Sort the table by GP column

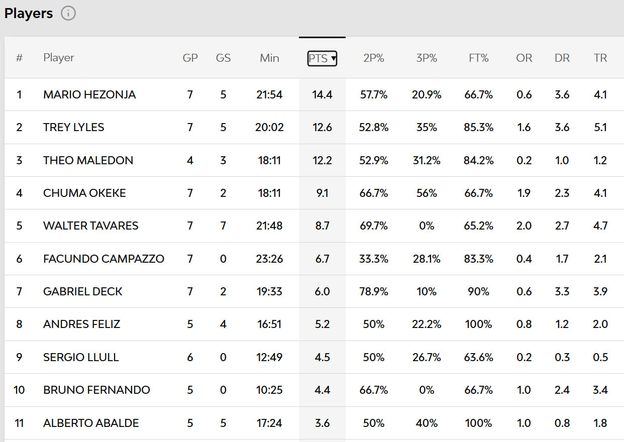tap(190, 58)
